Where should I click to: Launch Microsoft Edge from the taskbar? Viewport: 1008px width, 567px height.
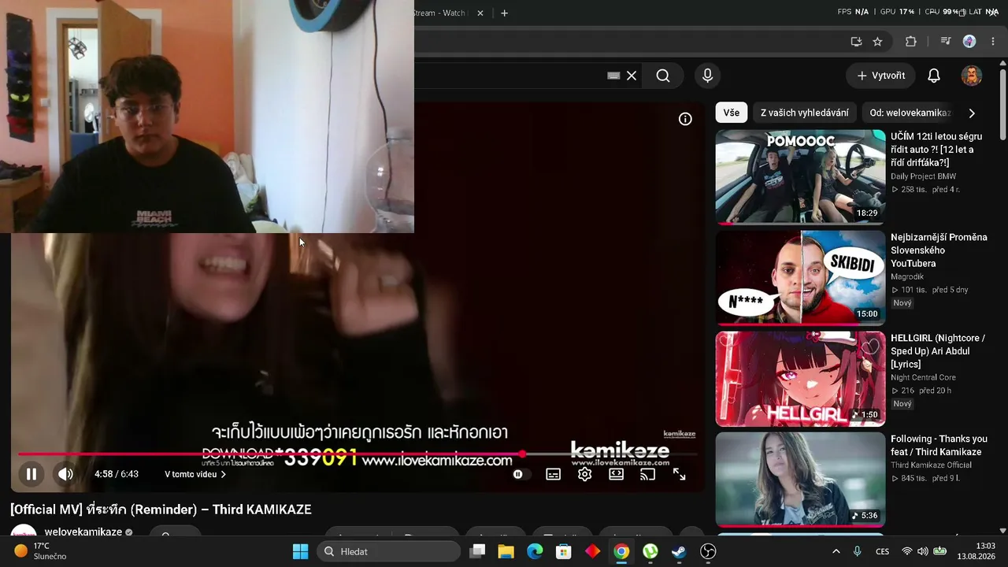[535, 551]
